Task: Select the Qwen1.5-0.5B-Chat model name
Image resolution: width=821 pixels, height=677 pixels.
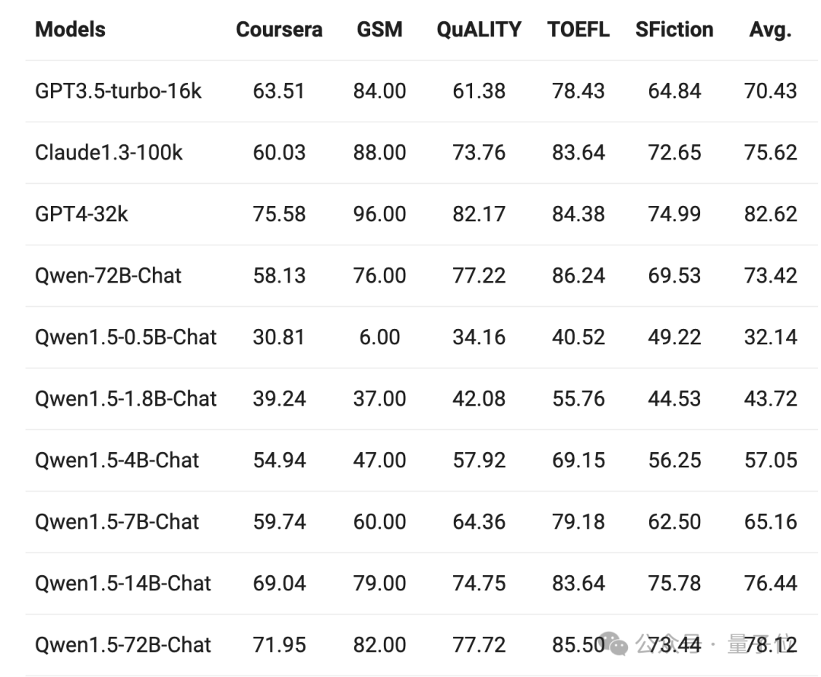Action: coord(125,337)
